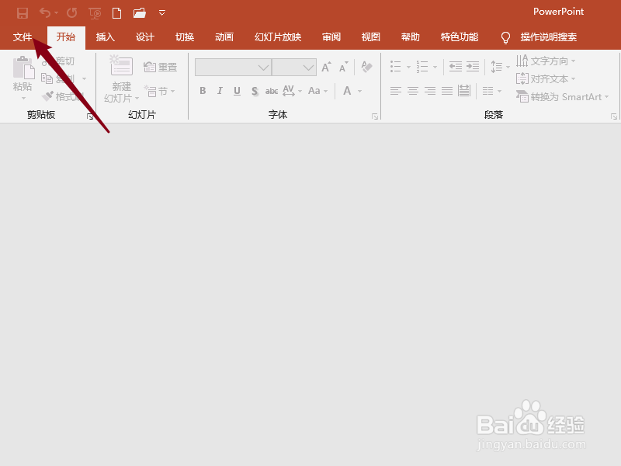This screenshot has width=621, height=466.
Task: Toggle Strikethrough abc formatting
Action: coord(272,92)
